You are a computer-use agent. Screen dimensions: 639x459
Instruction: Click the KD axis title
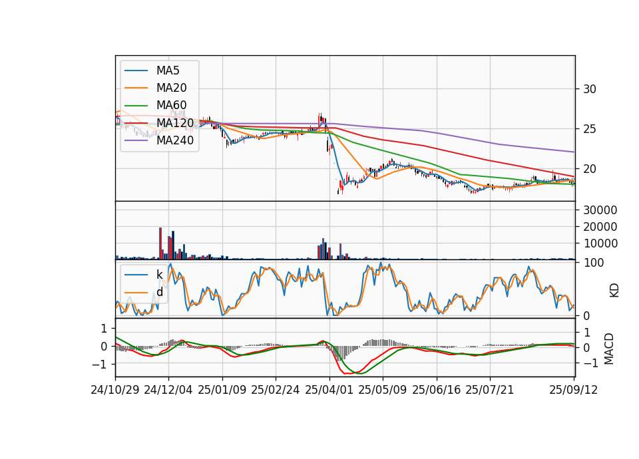[614, 290]
